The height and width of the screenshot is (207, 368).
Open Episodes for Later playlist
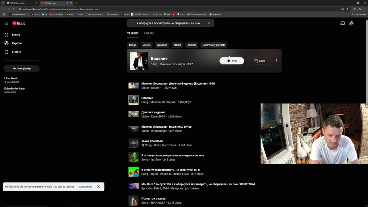click(x=15, y=90)
